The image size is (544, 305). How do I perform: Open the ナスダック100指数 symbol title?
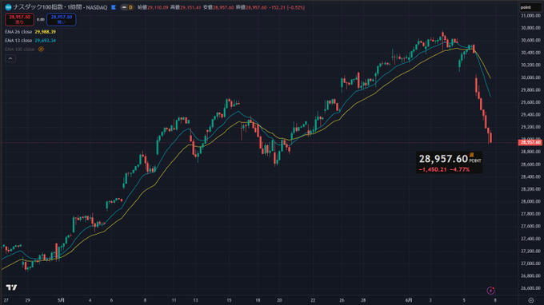click(x=38, y=7)
